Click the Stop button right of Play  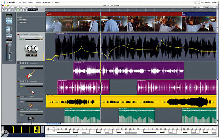click(x=21, y=10)
